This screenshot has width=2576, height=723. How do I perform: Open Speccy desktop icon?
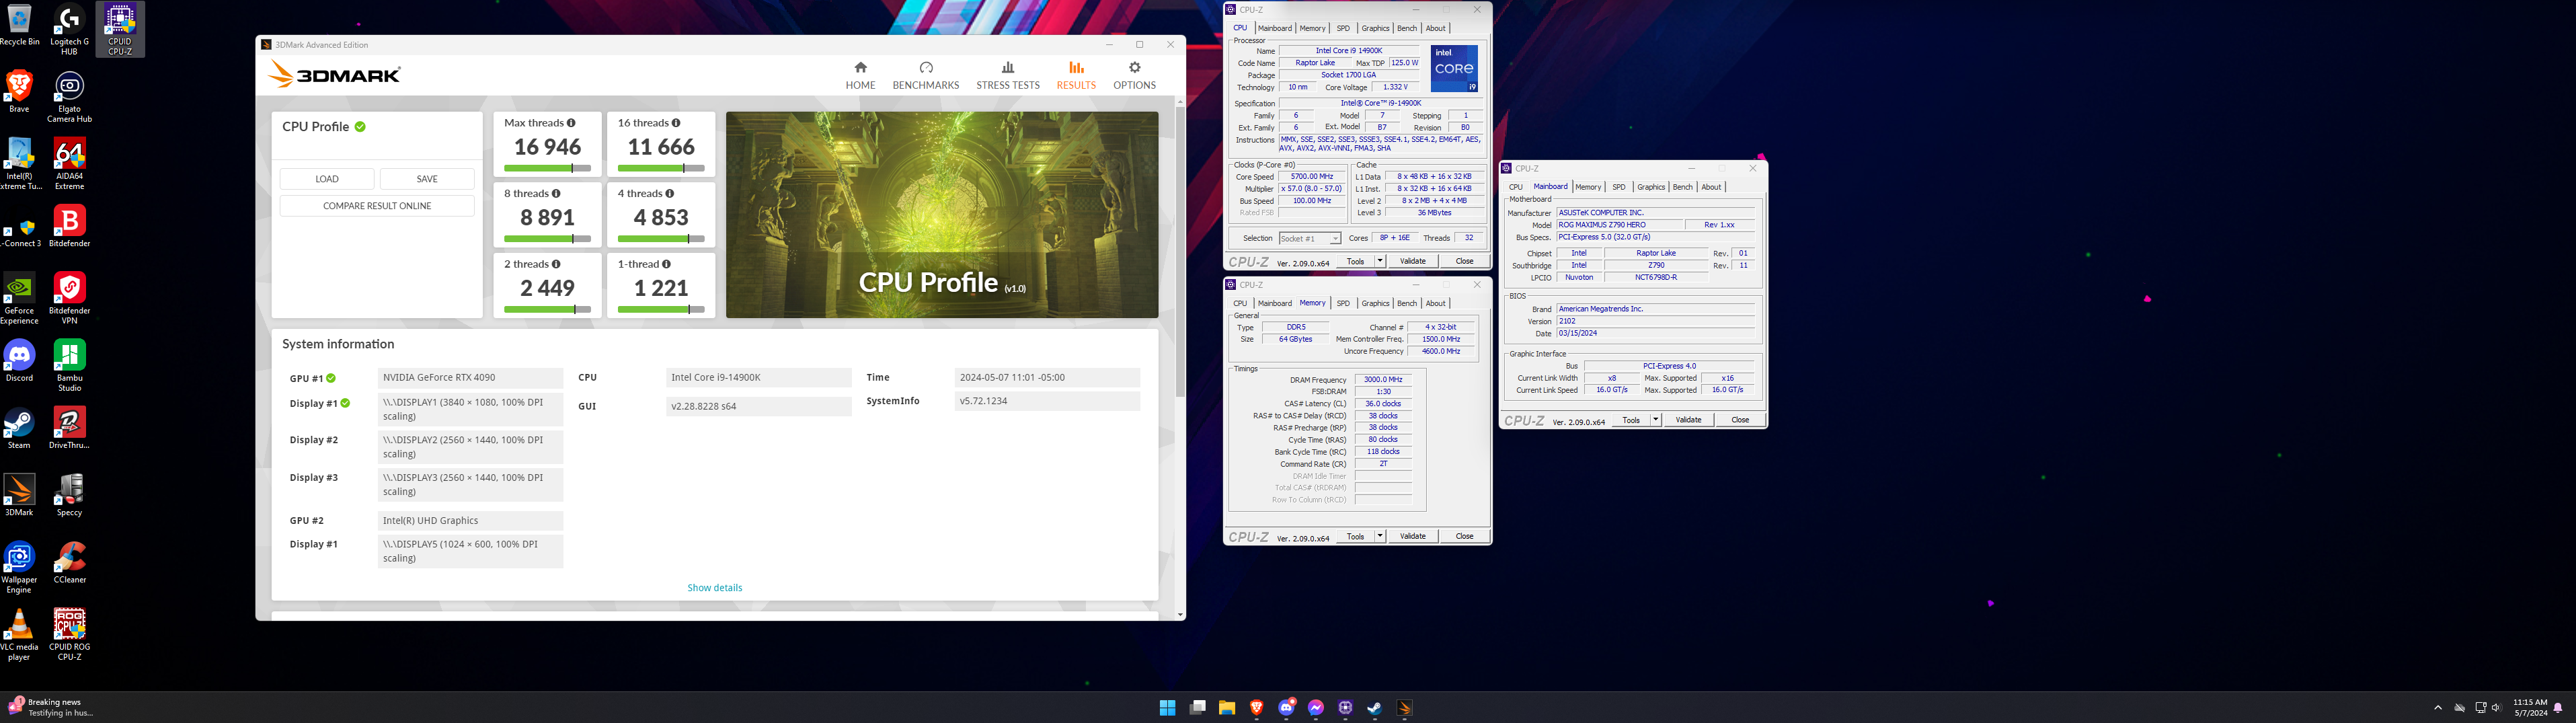(x=69, y=495)
